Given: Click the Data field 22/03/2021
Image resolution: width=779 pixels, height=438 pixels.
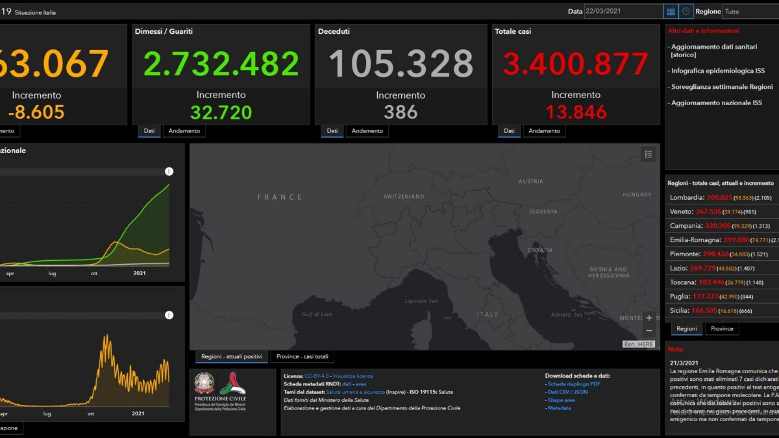Looking at the screenshot, I should pos(623,11).
